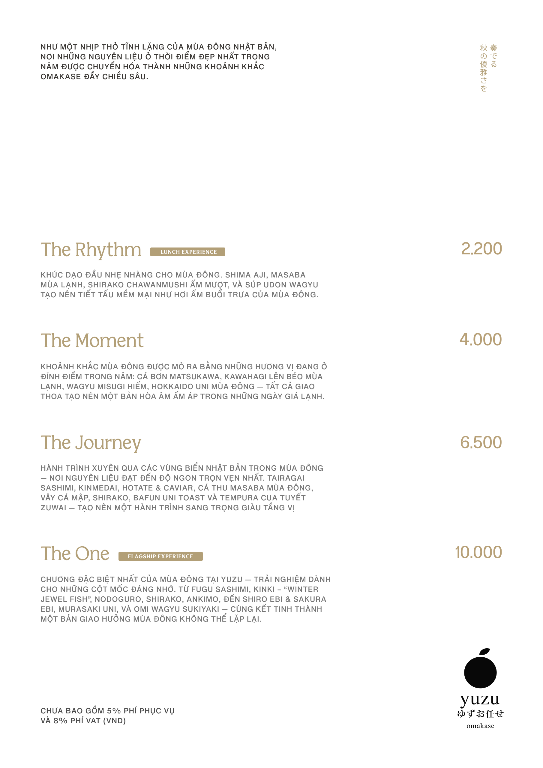Click the introductory paragraph at the top

(158, 61)
